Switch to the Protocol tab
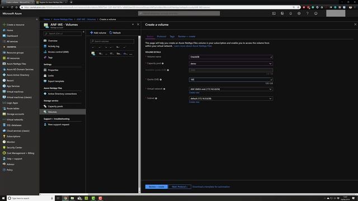Image resolution: width=358 pixels, height=201 pixels. click(162, 36)
